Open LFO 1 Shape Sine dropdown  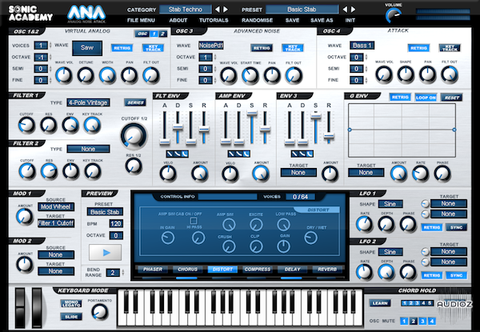390,204
